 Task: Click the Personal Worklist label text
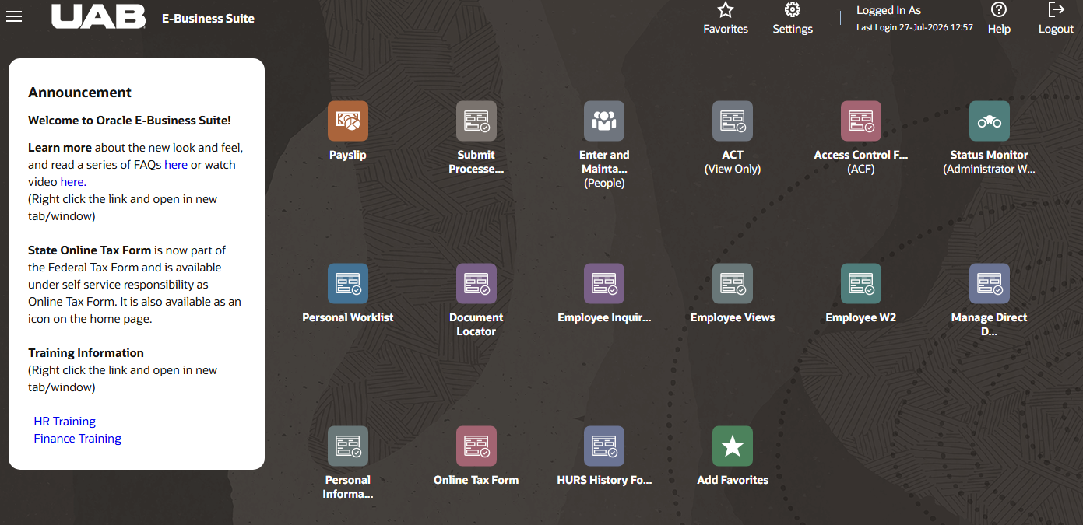coord(348,317)
